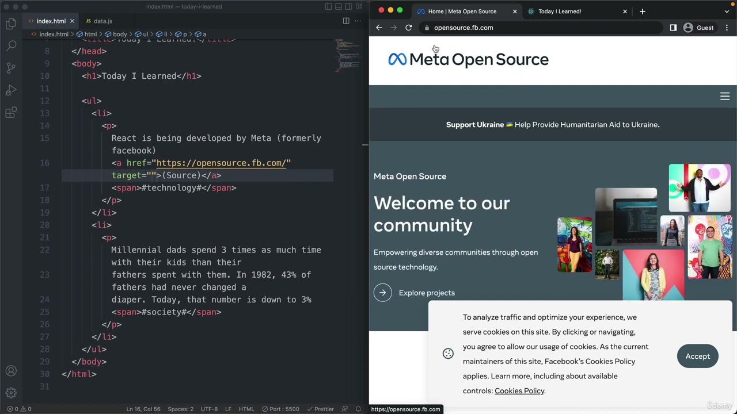Open the Run and Debug view

click(x=11, y=91)
